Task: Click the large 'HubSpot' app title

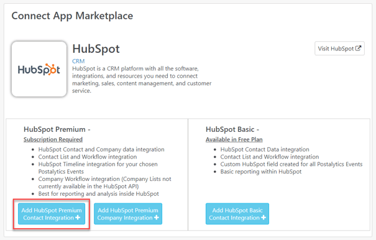Action: 96,49
